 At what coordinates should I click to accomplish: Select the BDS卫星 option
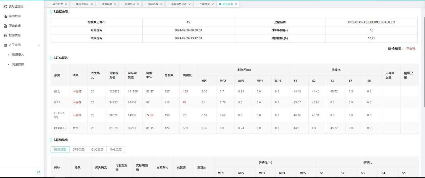pyautogui.click(x=60, y=150)
